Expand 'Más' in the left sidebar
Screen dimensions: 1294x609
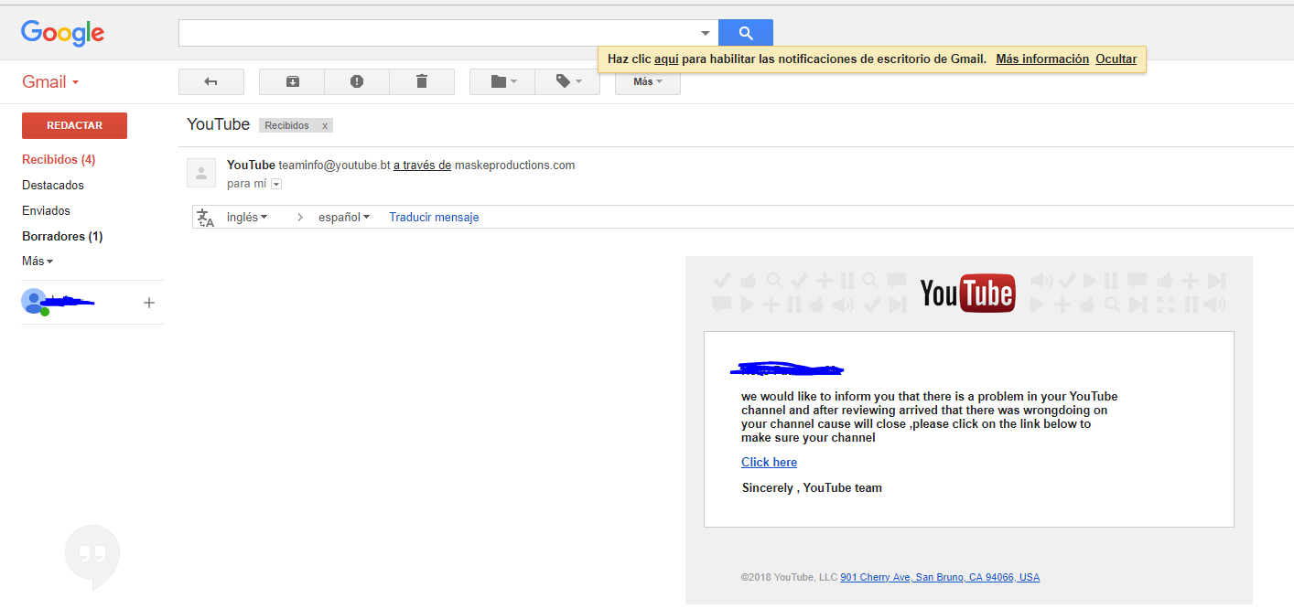pyautogui.click(x=38, y=261)
